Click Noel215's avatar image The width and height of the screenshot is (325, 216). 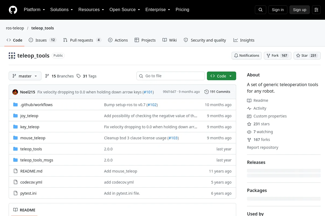pyautogui.click(x=15, y=92)
